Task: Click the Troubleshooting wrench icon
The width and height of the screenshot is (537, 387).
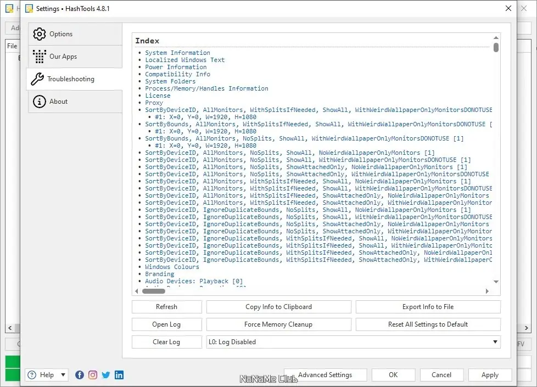Action: click(37, 79)
